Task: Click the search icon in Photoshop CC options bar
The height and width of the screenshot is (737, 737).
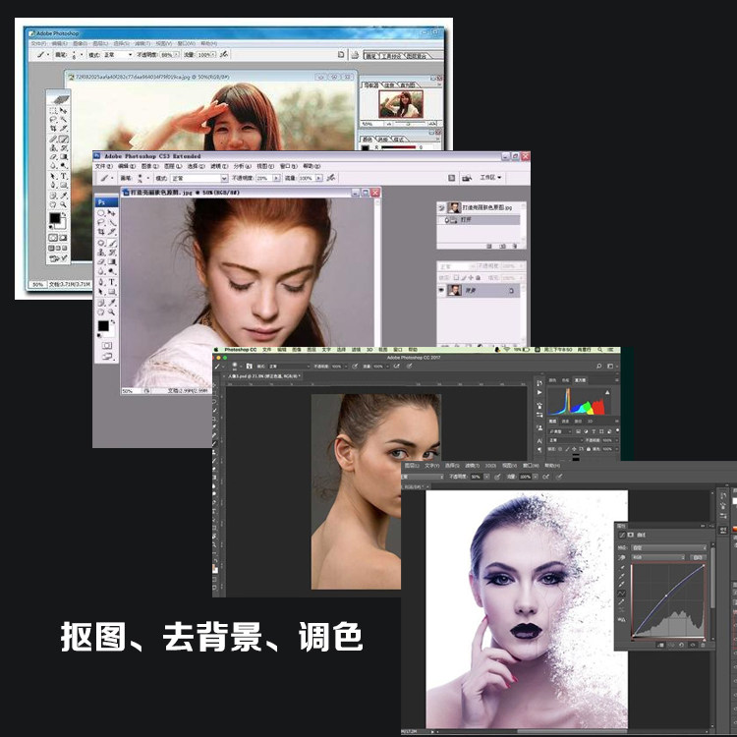Action: 598,367
